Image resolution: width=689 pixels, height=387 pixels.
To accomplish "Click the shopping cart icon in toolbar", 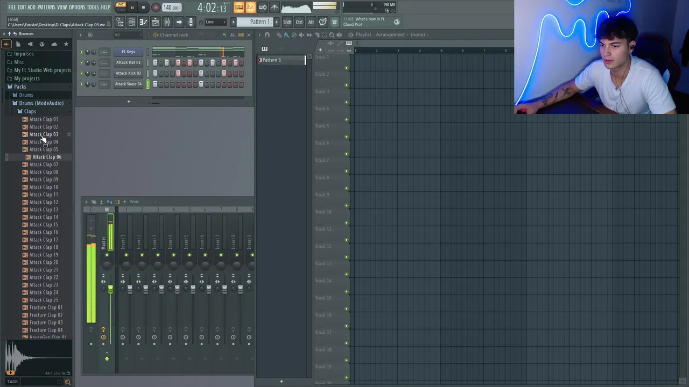I will point(334,22).
